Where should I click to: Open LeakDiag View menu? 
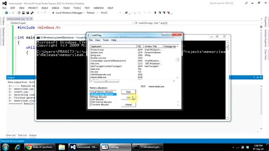98,40
